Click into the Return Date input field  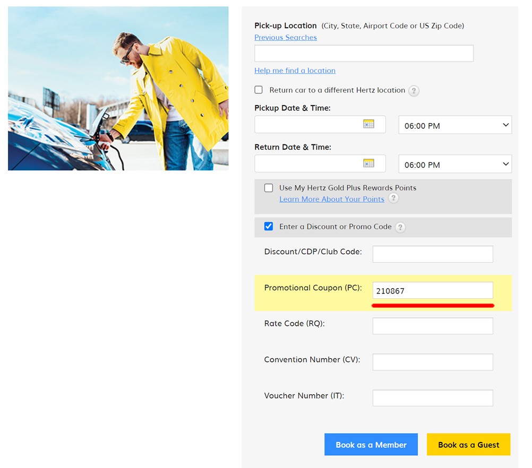320,163
